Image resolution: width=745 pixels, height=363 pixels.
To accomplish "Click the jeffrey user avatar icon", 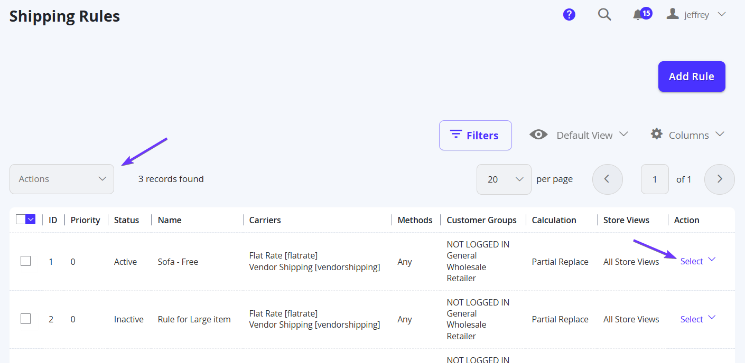I will pos(673,14).
